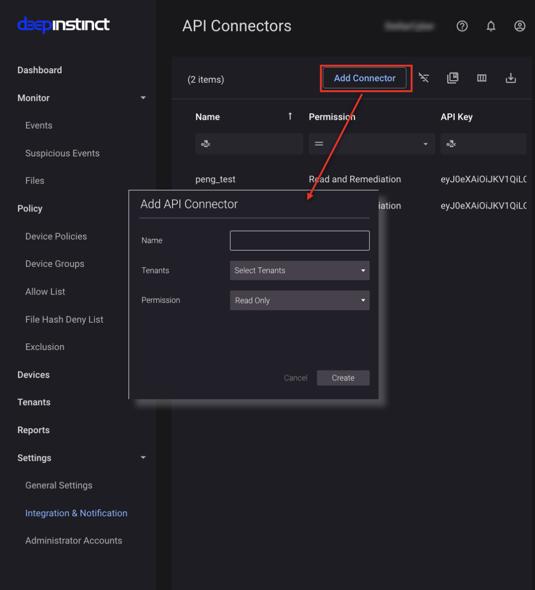Collapse the Settings section arrow
Viewport: 535px width, 590px height.
coord(143,458)
